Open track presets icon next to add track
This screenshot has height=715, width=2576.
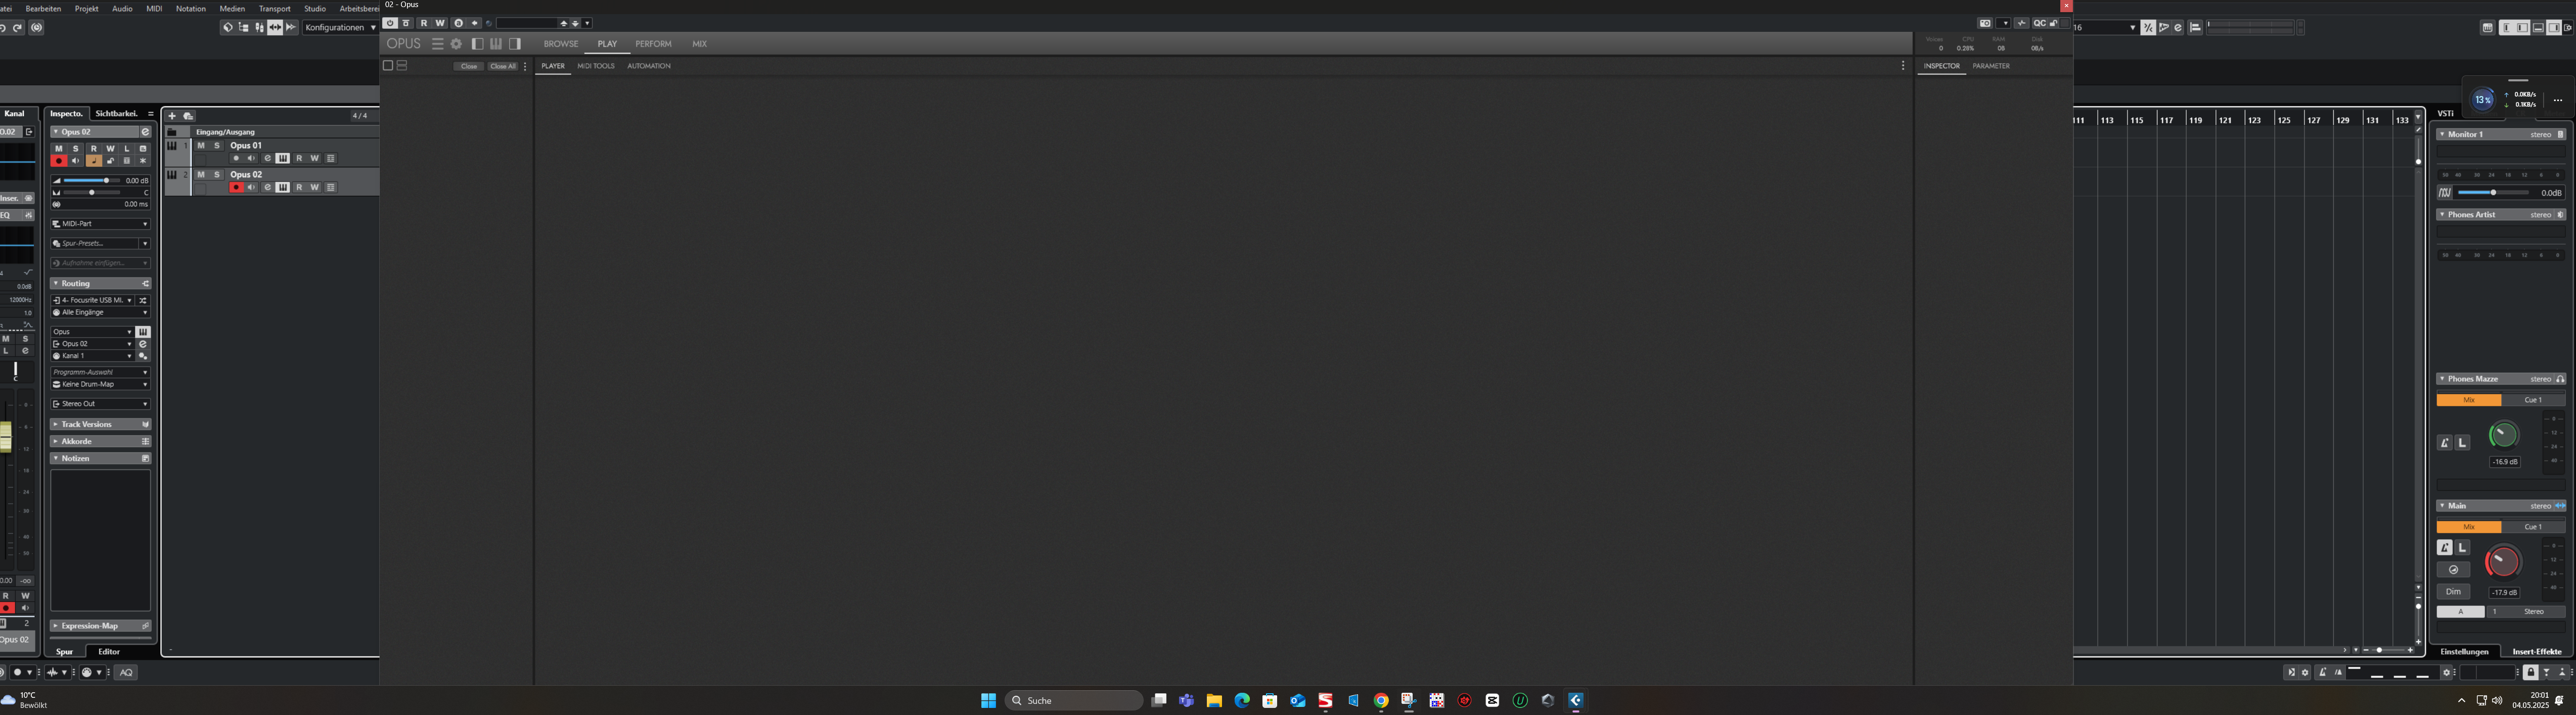188,116
